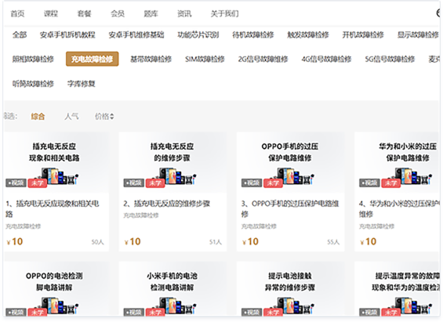Select 字库修复 category
The image size is (443, 322).
coord(82,84)
